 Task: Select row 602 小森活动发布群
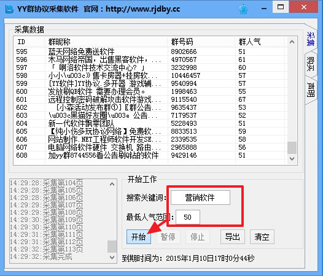point(150,107)
